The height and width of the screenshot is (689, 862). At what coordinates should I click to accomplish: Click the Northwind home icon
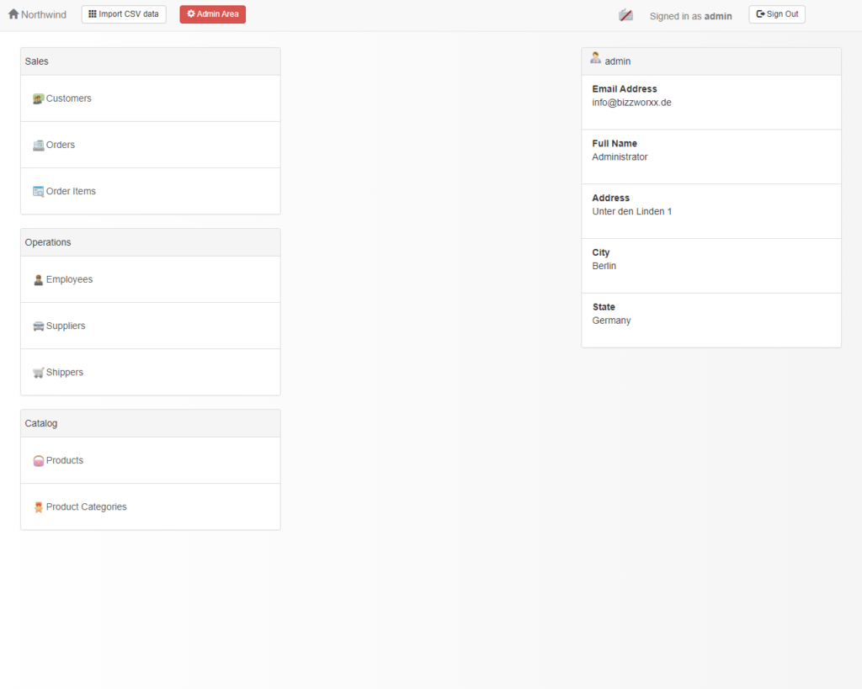pyautogui.click(x=13, y=13)
